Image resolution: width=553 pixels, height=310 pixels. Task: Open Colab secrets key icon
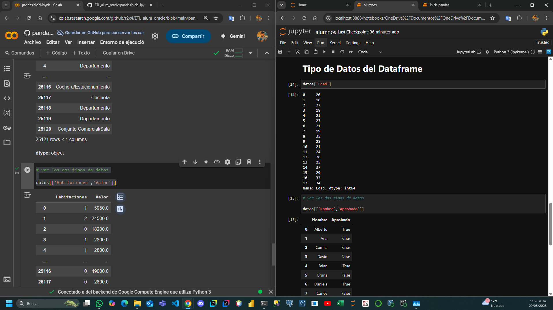tap(7, 128)
